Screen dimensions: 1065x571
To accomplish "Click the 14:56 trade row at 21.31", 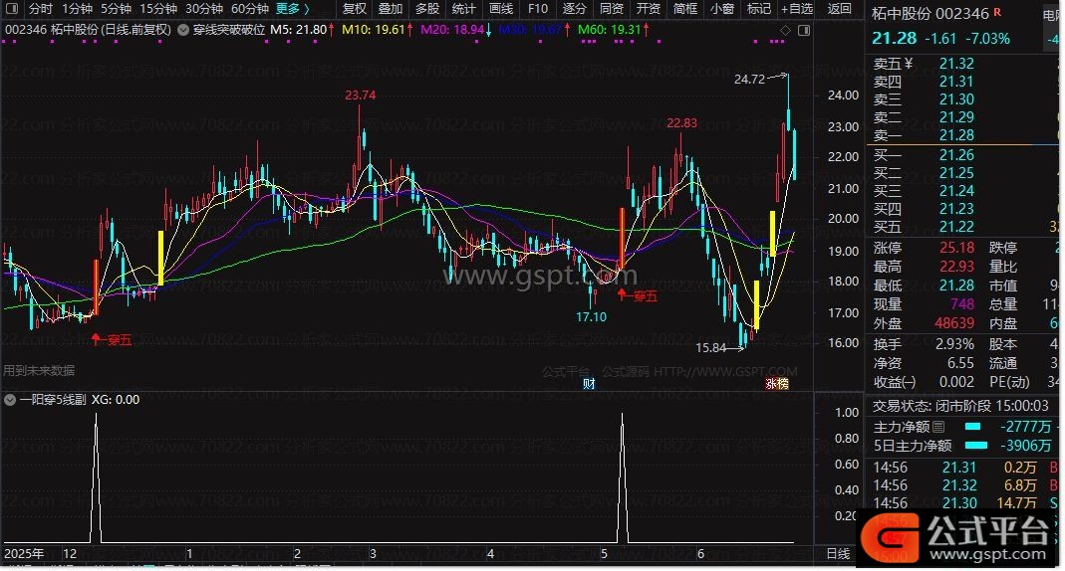I will 962,468.
